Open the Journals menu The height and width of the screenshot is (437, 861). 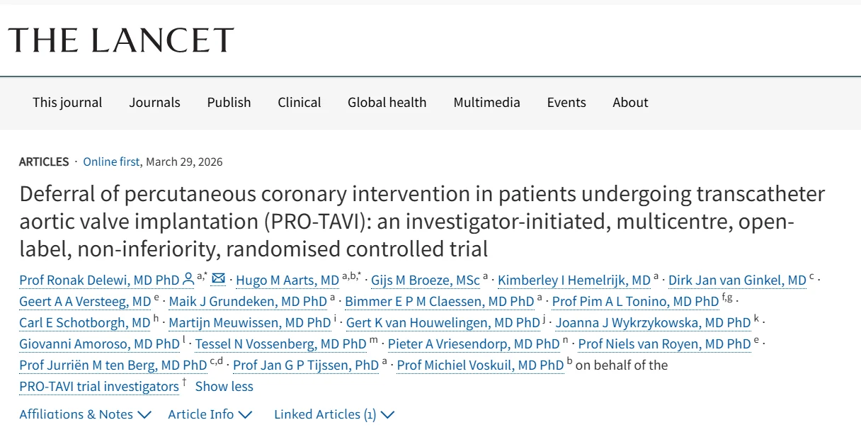(x=154, y=103)
